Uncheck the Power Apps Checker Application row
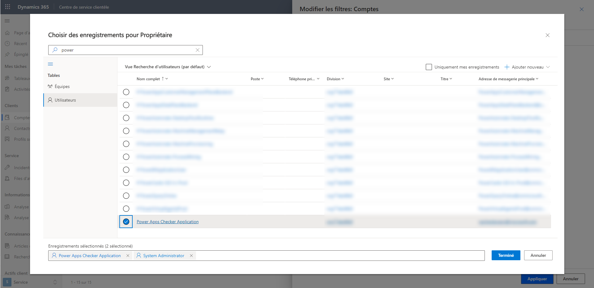This screenshot has height=288, width=594. click(126, 222)
